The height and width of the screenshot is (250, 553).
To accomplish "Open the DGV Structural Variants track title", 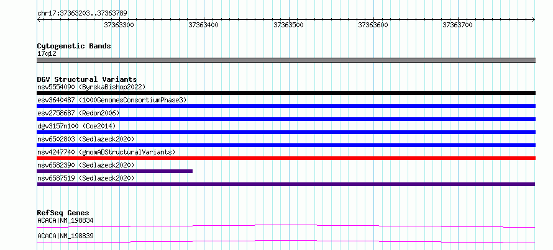I will (x=87, y=79).
